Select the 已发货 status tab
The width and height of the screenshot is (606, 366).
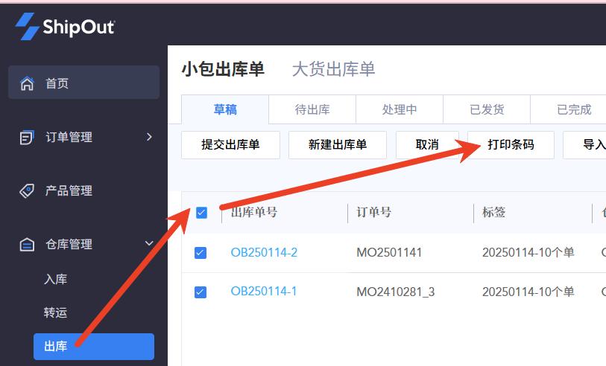[487, 109]
